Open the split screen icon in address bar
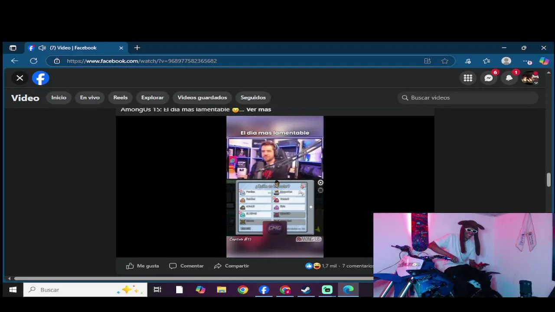This screenshot has width=555, height=312. point(428,61)
